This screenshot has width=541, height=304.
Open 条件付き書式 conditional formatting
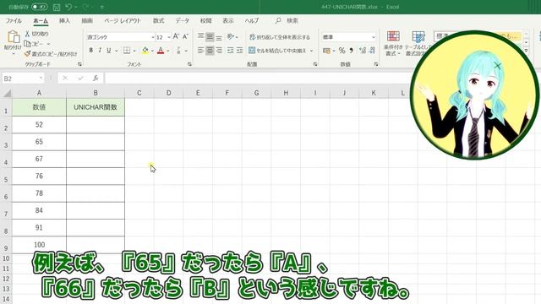392,43
